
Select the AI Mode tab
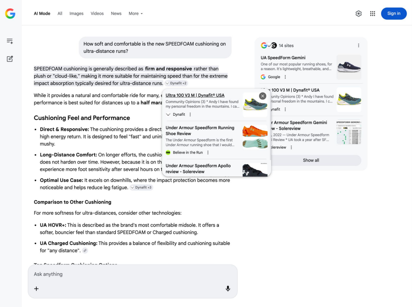point(42,14)
